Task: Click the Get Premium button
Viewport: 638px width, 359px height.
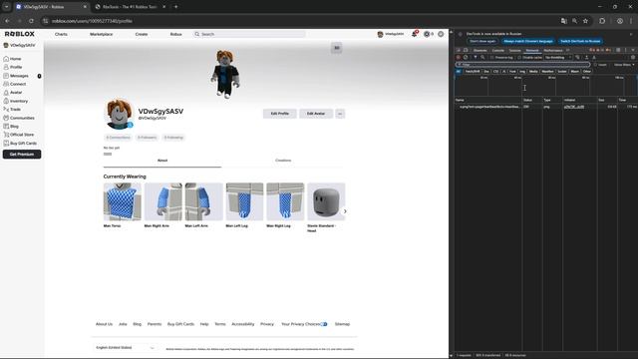Action: (22, 155)
